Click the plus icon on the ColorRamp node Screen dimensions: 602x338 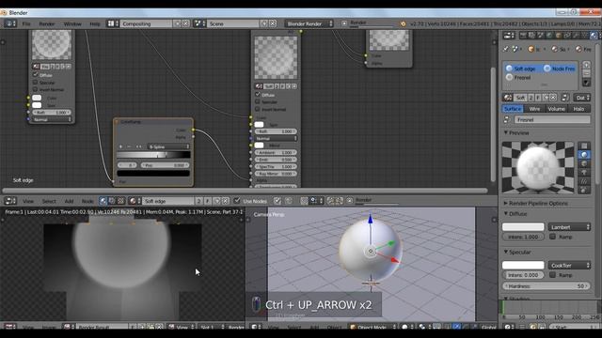(120, 146)
